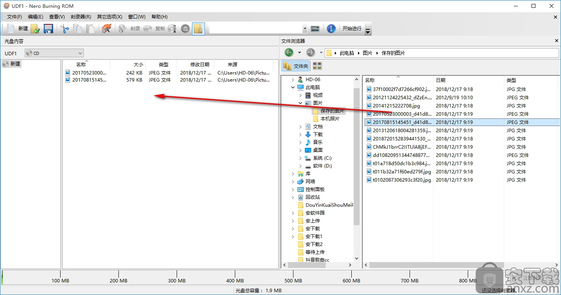The height and width of the screenshot is (295, 561).
Task: Open the 查看(V) menu
Action: [x=57, y=16]
